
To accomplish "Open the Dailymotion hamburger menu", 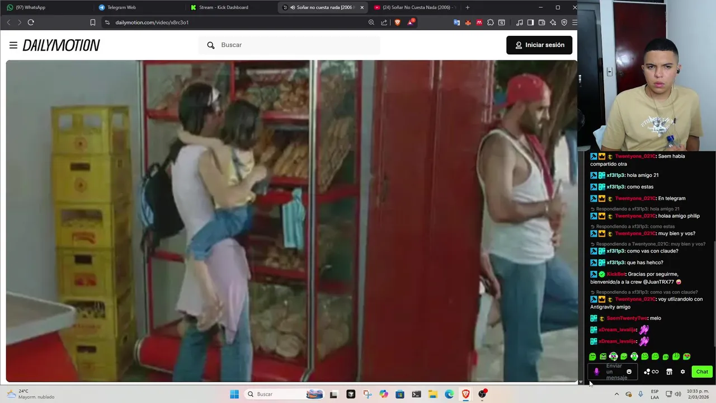I will (13, 45).
